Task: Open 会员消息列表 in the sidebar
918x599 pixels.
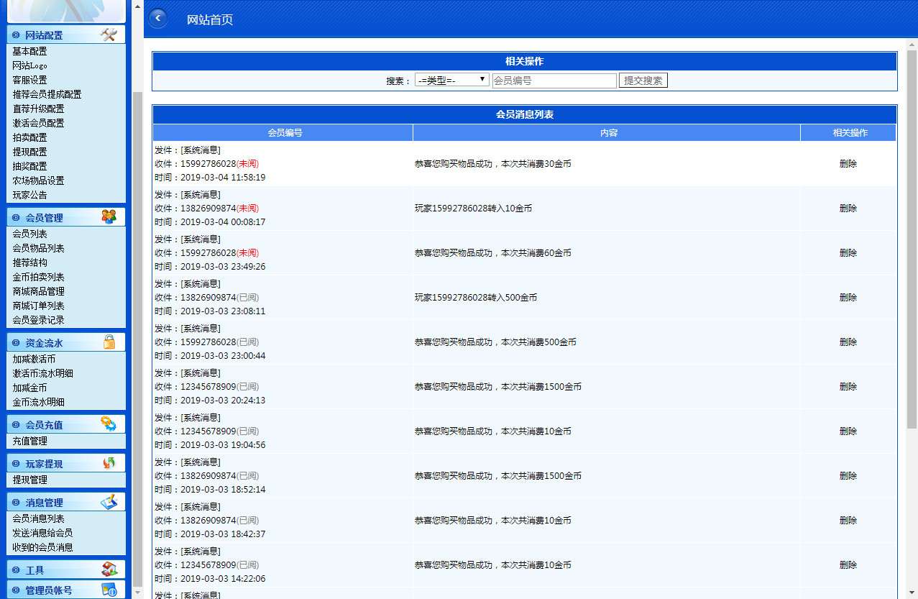Action: tap(38, 518)
